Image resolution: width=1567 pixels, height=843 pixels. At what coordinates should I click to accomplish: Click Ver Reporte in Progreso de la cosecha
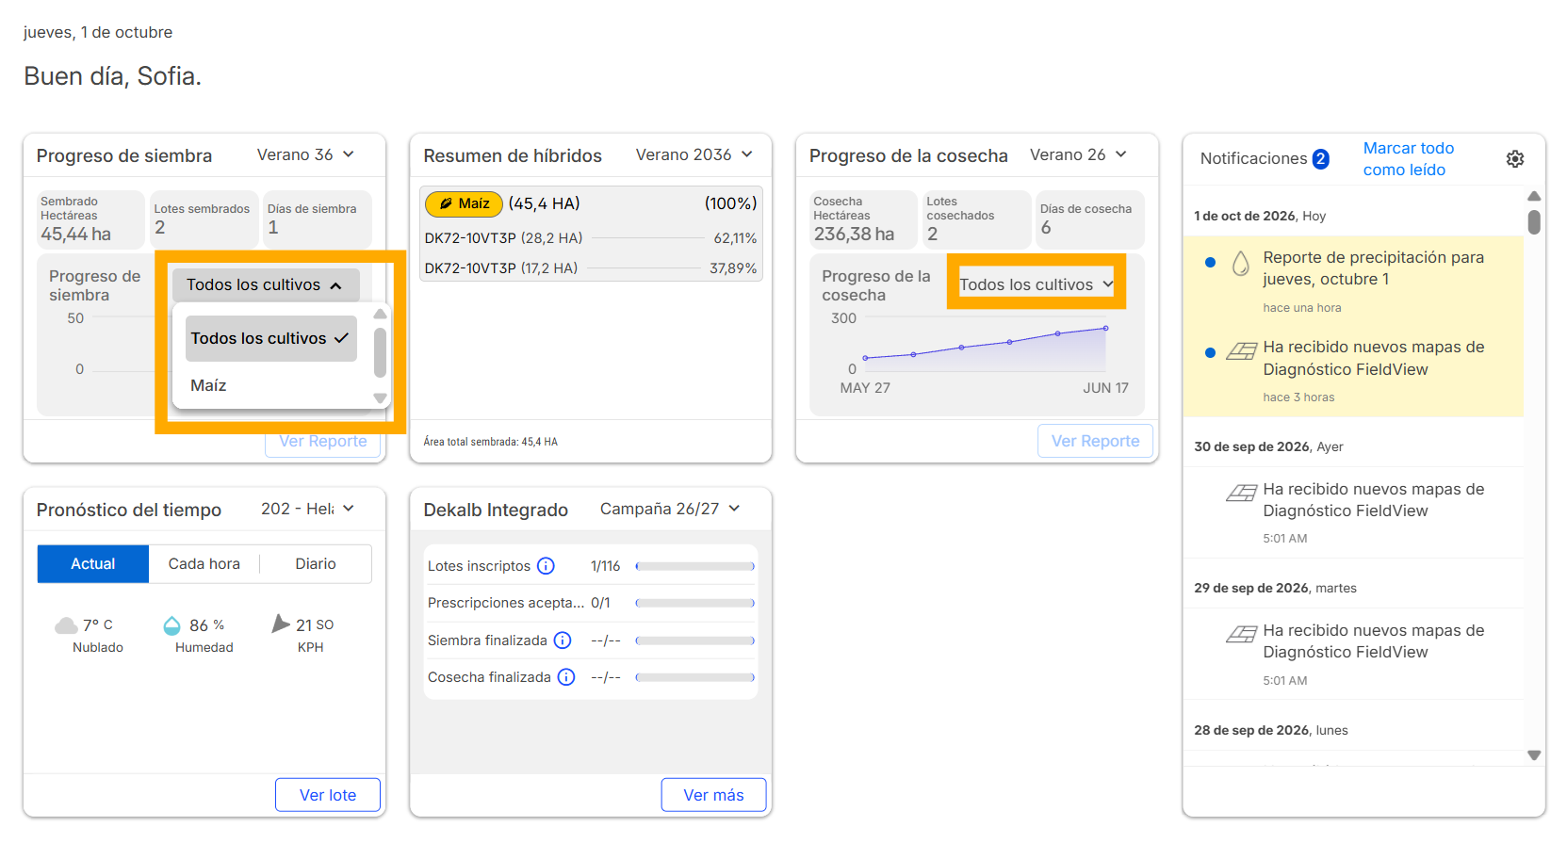1096,441
